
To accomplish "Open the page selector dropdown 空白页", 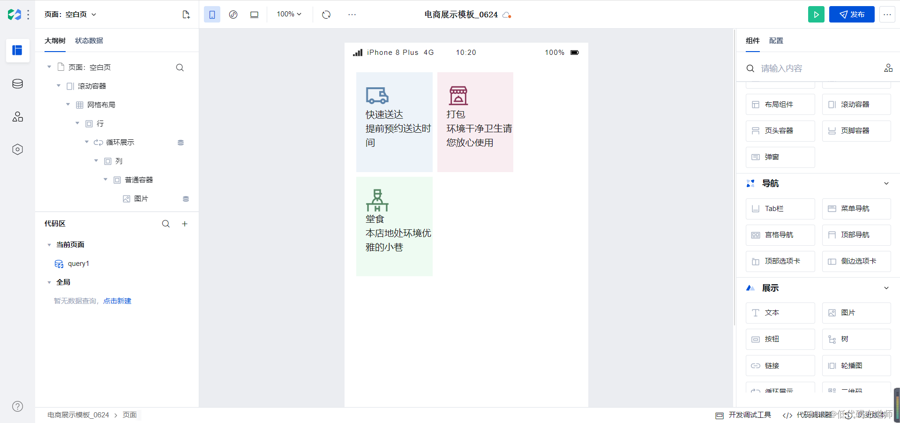I will click(70, 15).
